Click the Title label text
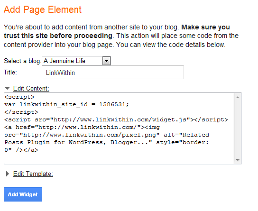258x211 pixels. pyautogui.click(x=10, y=72)
